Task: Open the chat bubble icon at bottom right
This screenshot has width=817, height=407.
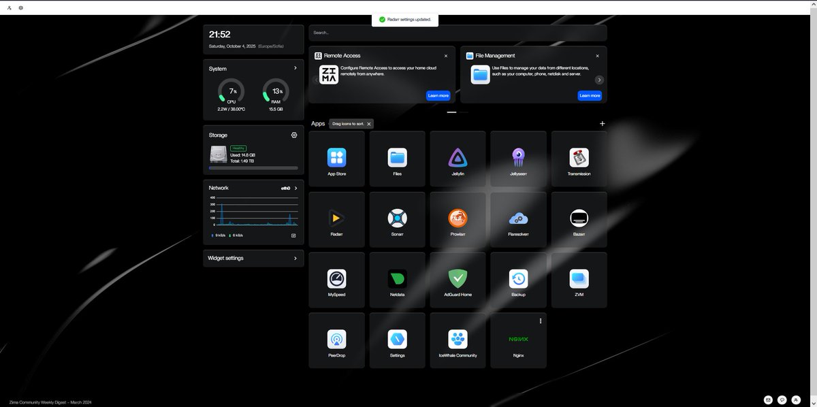Action: pyautogui.click(x=782, y=400)
